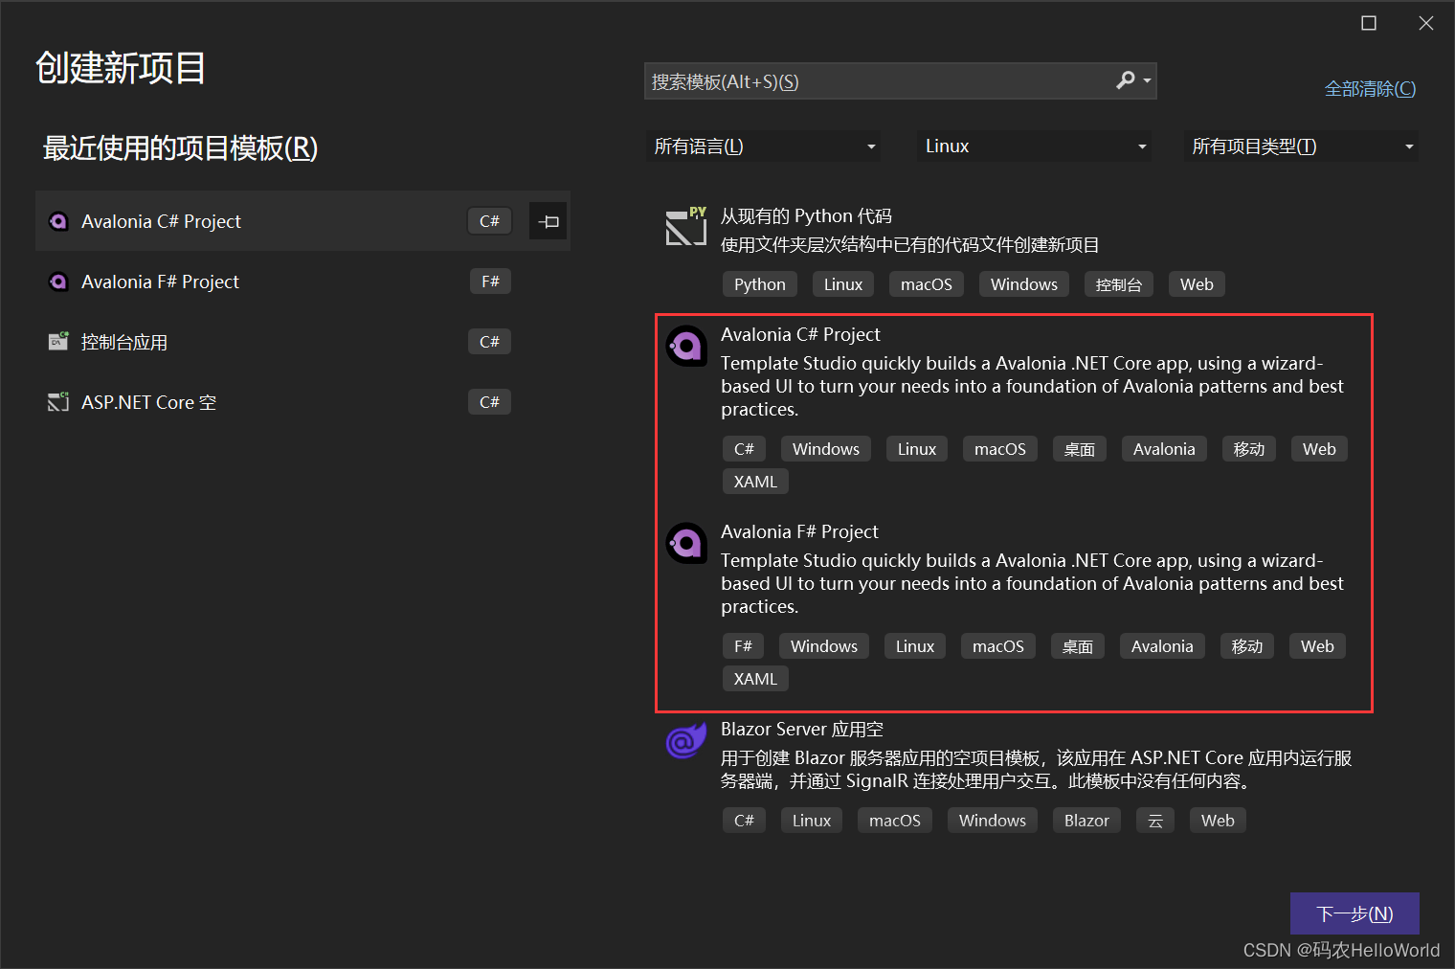Open the 所有语言 dropdown

(763, 146)
